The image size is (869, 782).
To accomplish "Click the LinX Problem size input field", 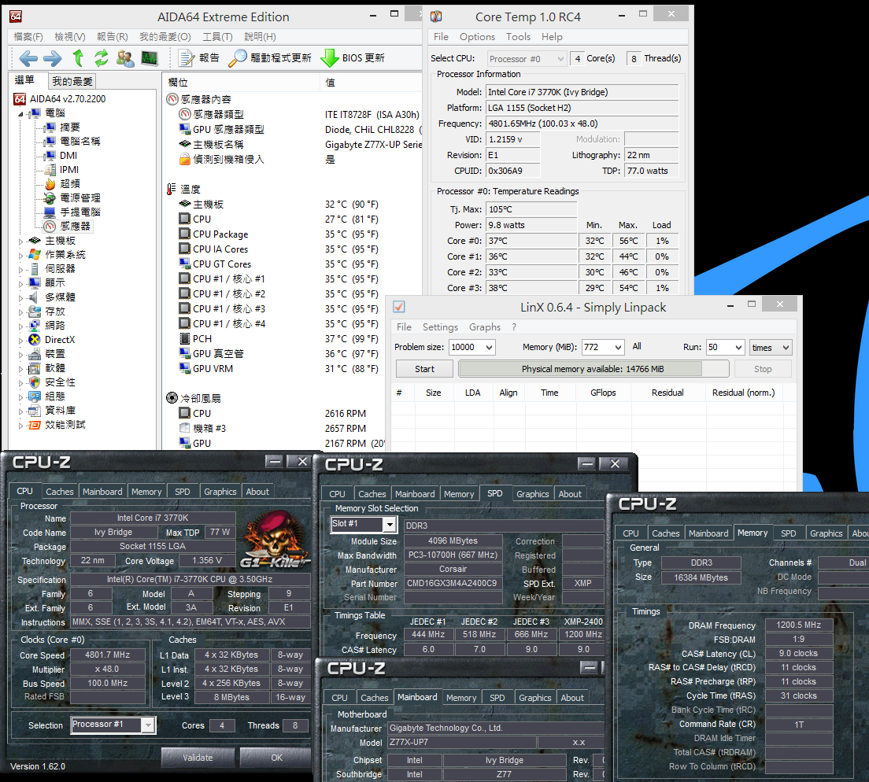I will pyautogui.click(x=466, y=347).
